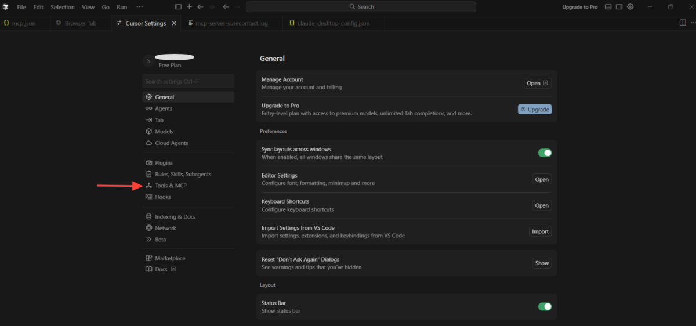Turn off the Status Bar toggle
Screen dimensions: 696x326
coord(545,306)
